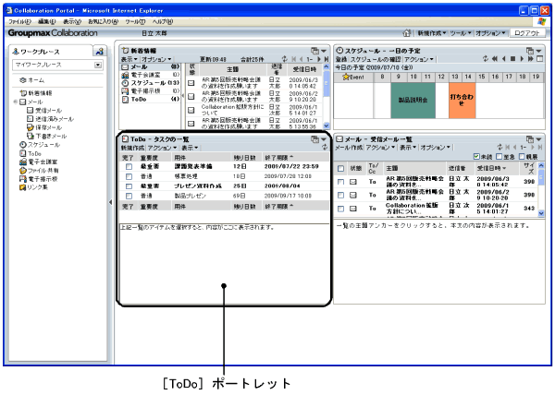
Task: Check complete box for 12:00 deadline task
Action: pyautogui.click(x=129, y=176)
